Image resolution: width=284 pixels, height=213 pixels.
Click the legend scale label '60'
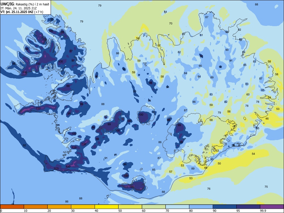click(144, 211)
